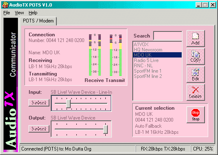Viewport: 218px width, 155px height.
Task: Close the AudioTX POTS window
Action: (x=213, y=5)
